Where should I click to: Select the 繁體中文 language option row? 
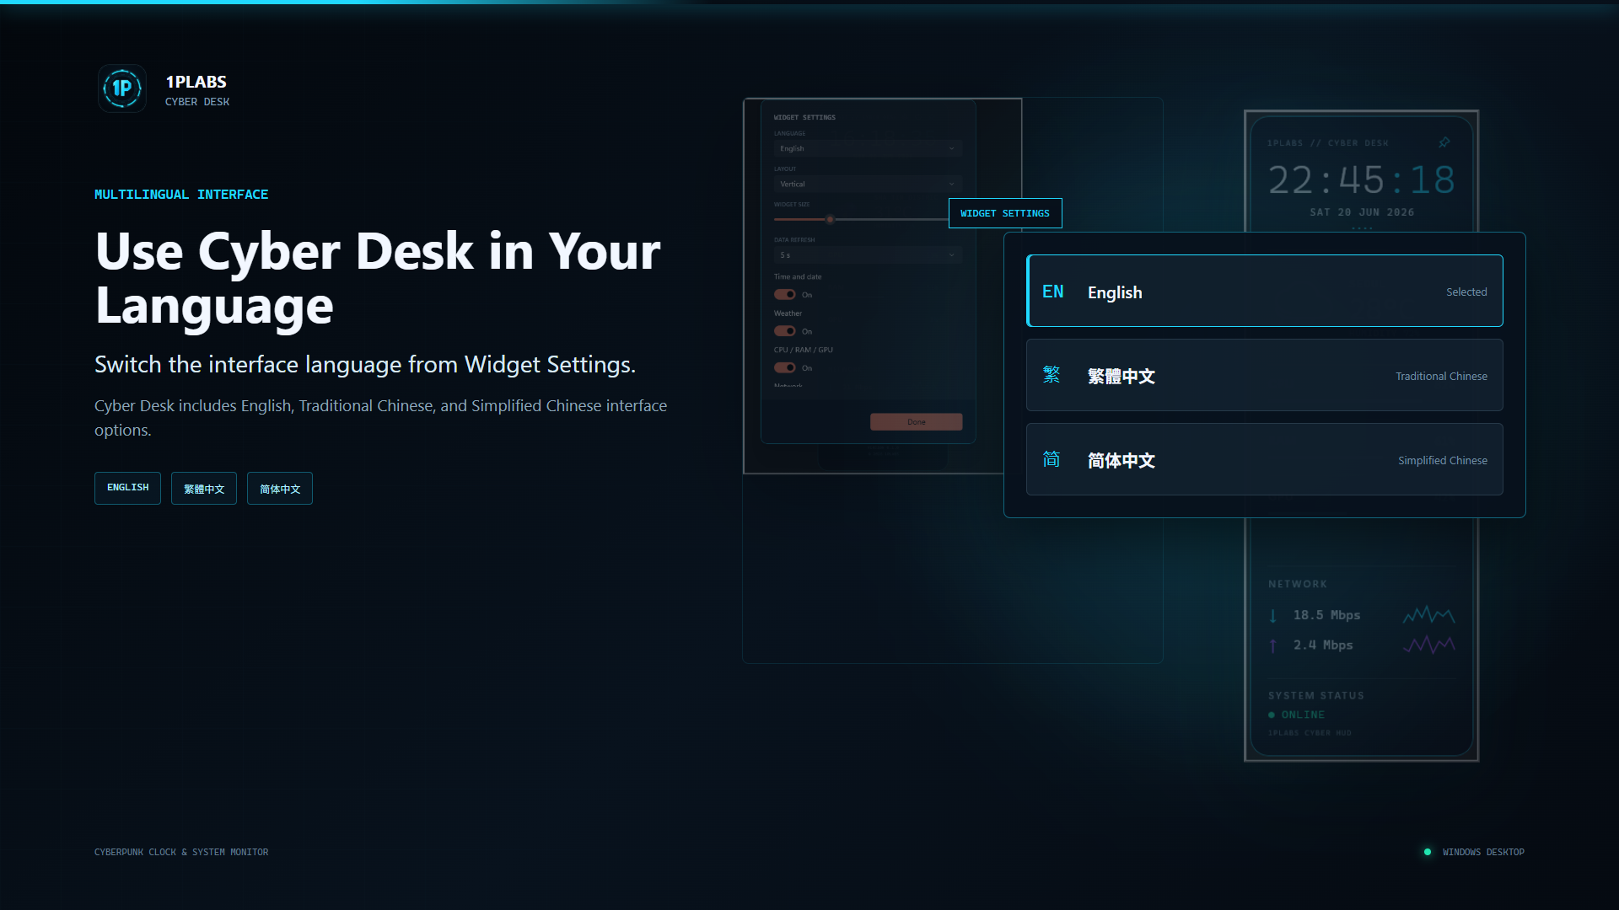pyautogui.click(x=1264, y=375)
